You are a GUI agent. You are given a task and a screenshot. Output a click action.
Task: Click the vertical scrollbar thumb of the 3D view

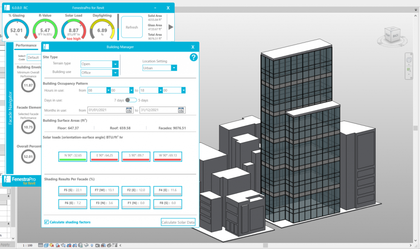(x=415, y=128)
